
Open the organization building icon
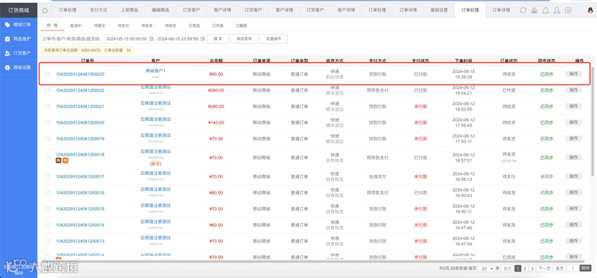(535, 10)
